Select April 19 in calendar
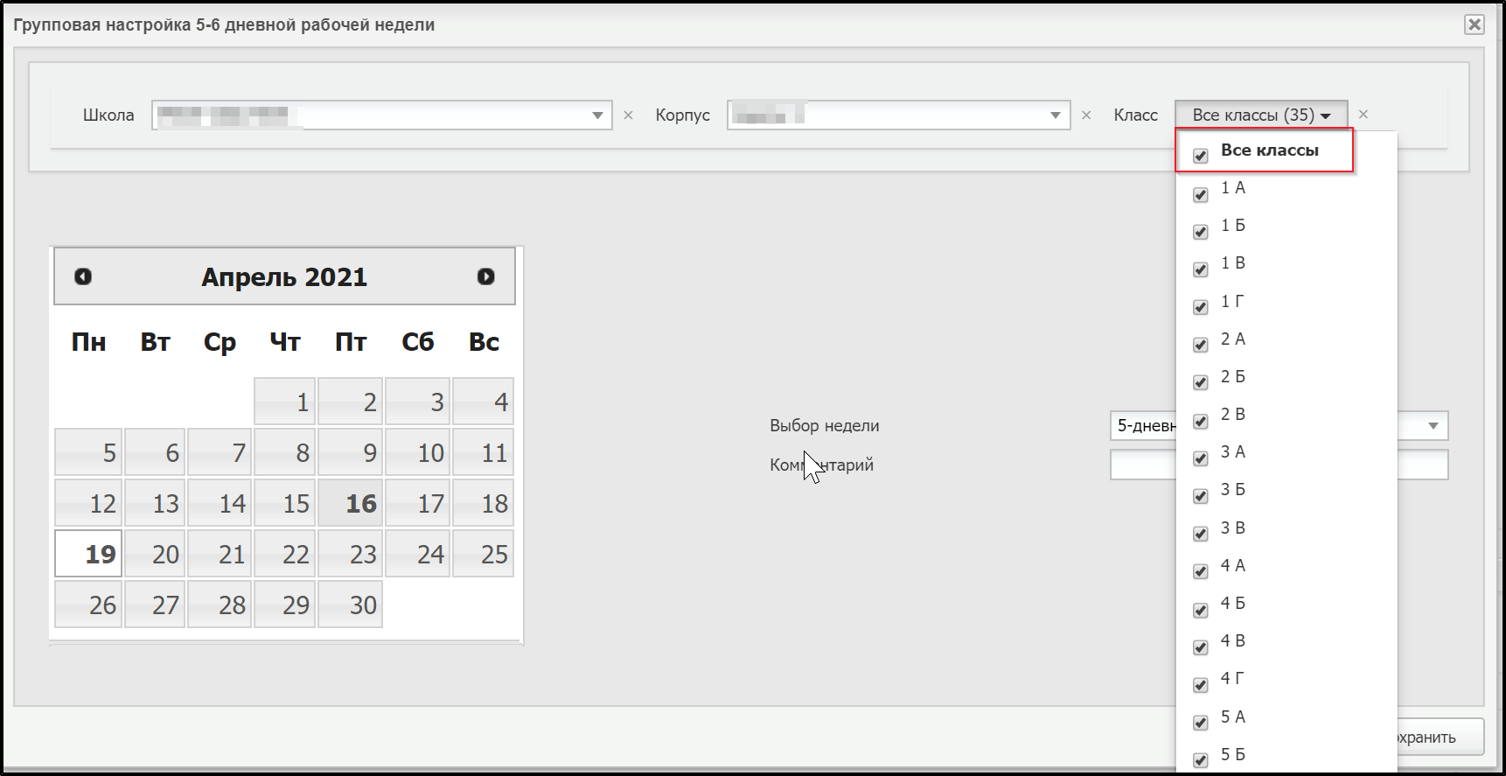 point(88,554)
